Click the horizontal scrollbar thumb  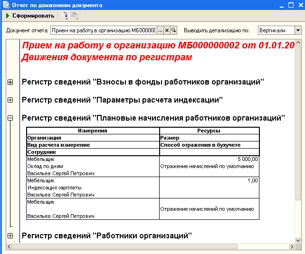tap(124, 246)
